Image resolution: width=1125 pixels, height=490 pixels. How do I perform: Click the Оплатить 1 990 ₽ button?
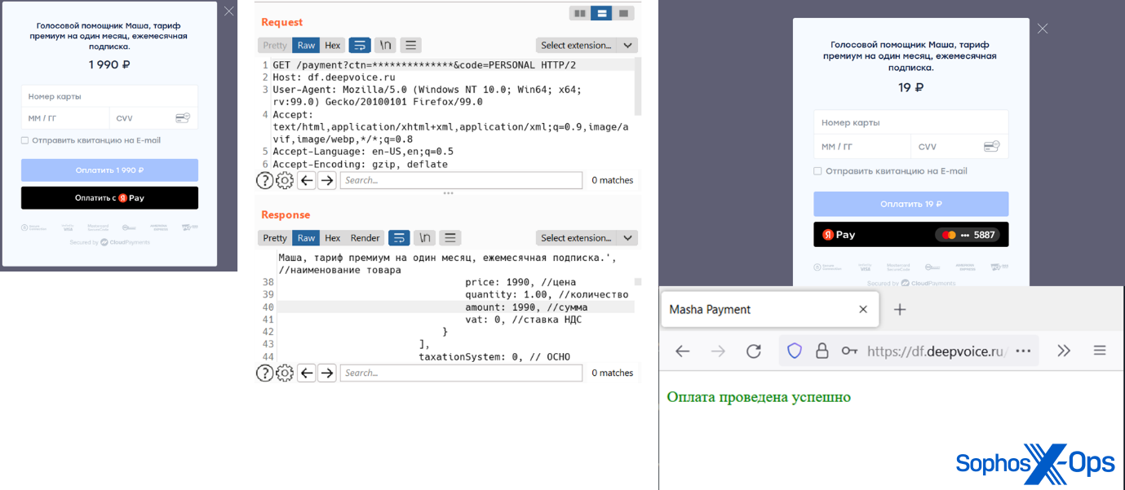pos(109,170)
